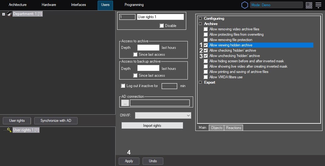Viewport: 325px width, 166px height.
Task: Click the Department 1 tree icon
Action: [x=9, y=14]
